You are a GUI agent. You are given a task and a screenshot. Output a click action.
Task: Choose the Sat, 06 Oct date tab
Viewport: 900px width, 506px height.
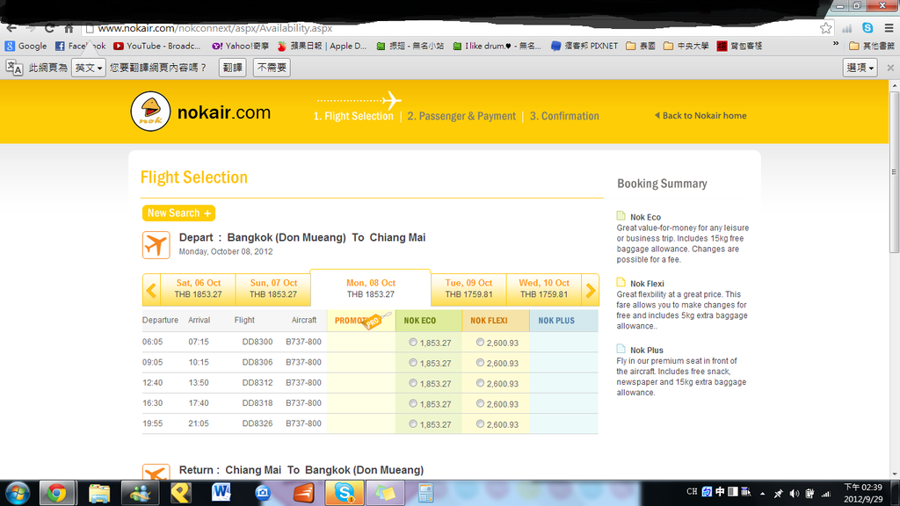(198, 288)
